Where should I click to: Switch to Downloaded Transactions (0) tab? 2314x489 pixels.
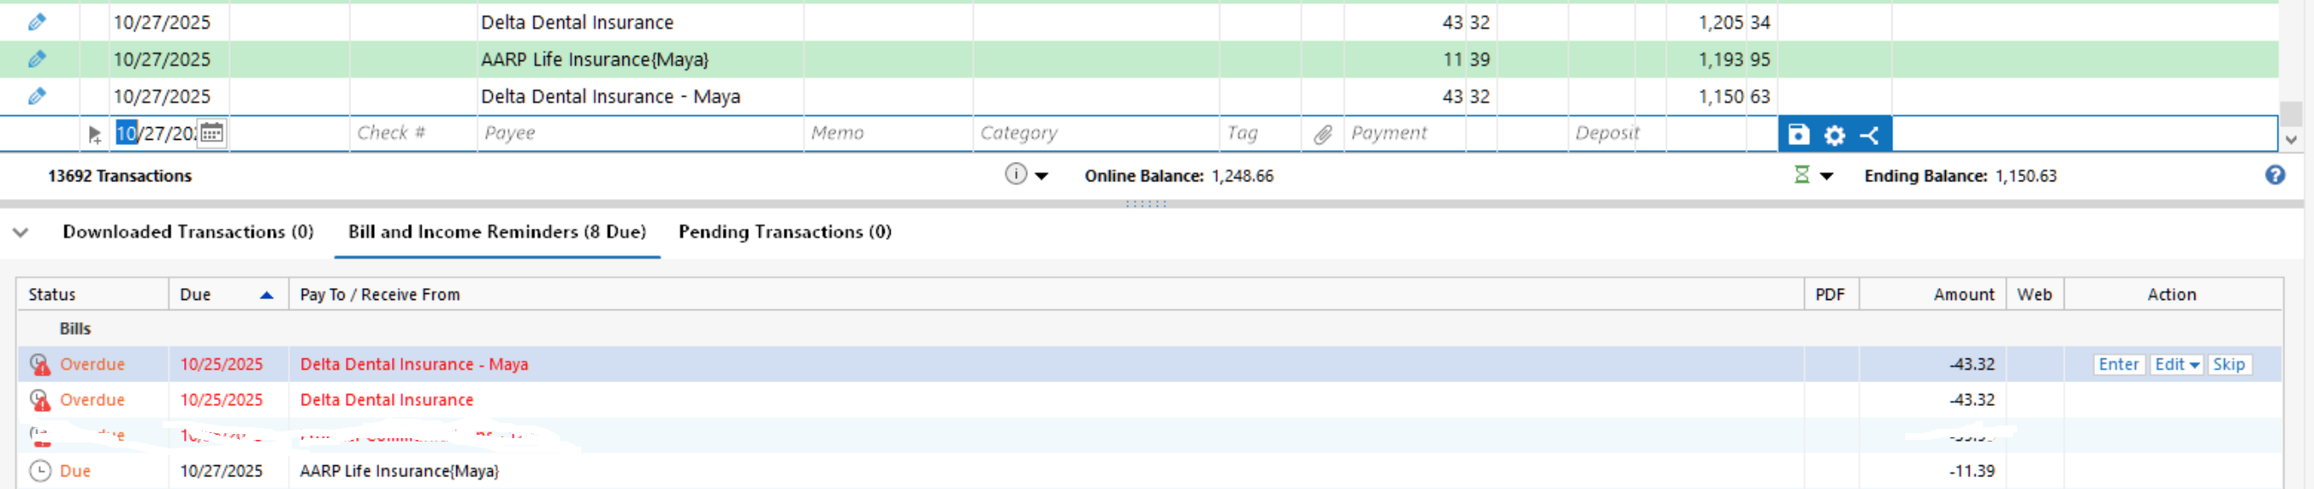187,231
